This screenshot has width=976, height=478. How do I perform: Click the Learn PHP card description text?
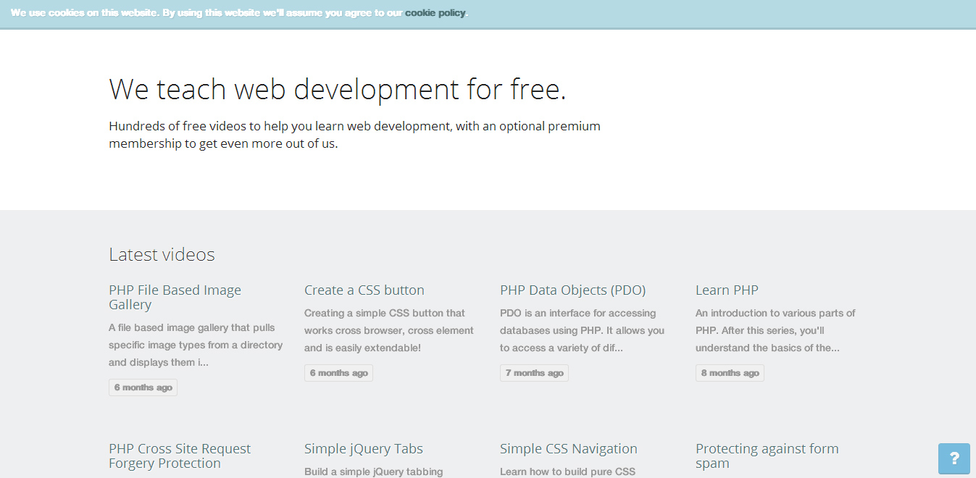pyautogui.click(x=775, y=330)
